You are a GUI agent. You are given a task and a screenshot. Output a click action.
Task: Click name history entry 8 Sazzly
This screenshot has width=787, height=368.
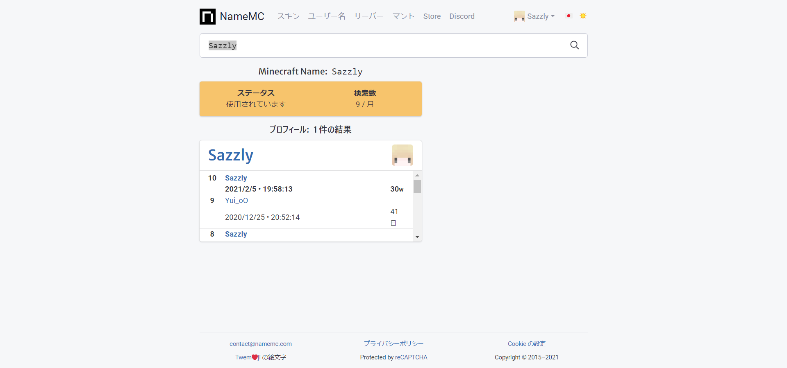(236, 234)
